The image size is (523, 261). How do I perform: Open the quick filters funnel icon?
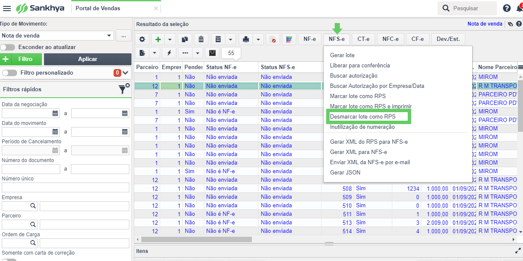123,89
